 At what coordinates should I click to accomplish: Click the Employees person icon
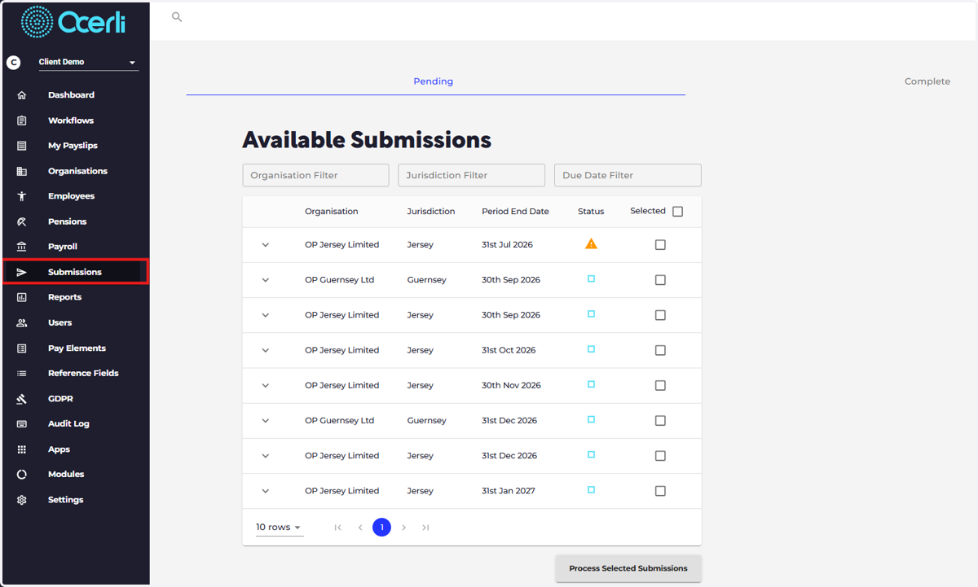[22, 196]
